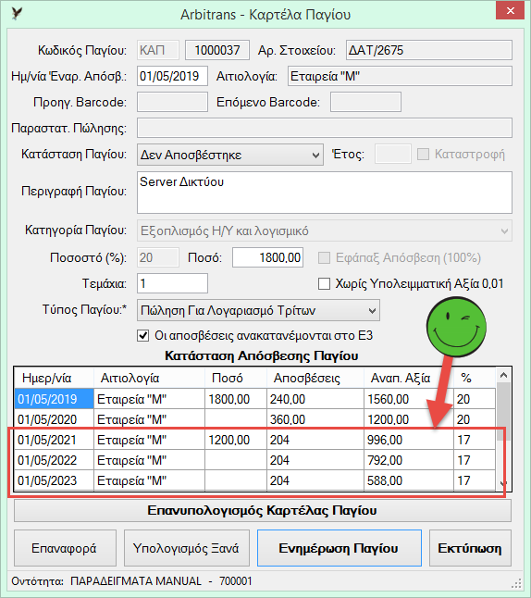531x598 pixels.
Task: Toggle Εφάπαξ Απόσβεση (100%) checkbox
Action: pyautogui.click(x=324, y=258)
